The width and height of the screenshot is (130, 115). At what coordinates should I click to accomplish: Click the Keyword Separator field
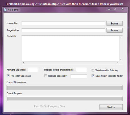[33, 70]
